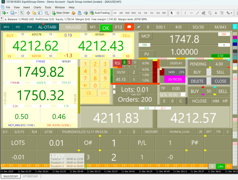Viewport: 238px width, 180px height.
Task: Click the CLOSE button beside DELETE
Action: 220,81
